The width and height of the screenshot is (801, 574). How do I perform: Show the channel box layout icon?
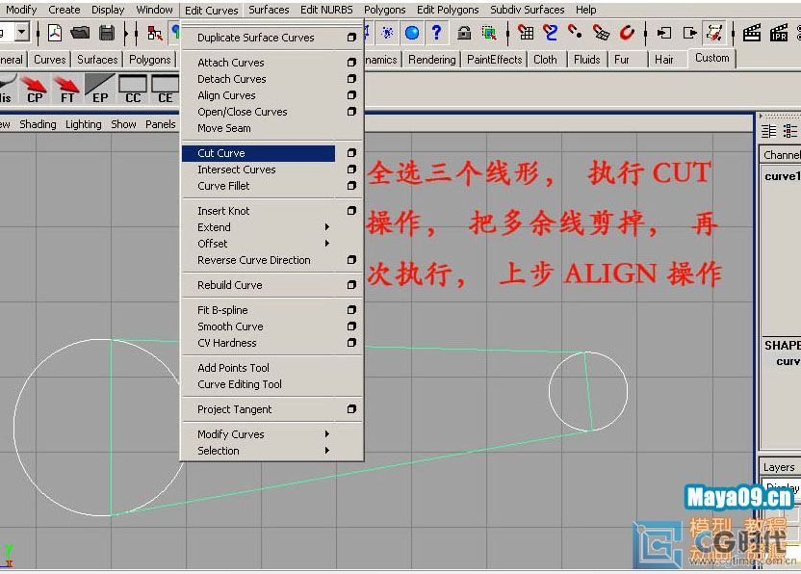click(x=769, y=131)
